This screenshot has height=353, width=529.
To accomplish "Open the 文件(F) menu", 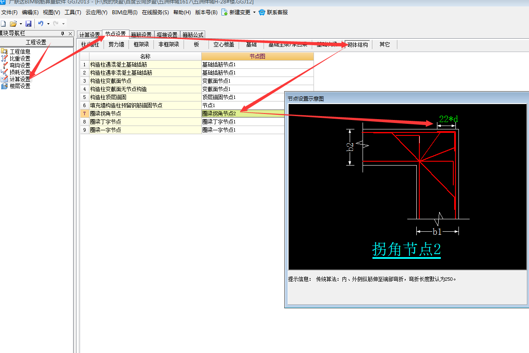I will [x=9, y=12].
